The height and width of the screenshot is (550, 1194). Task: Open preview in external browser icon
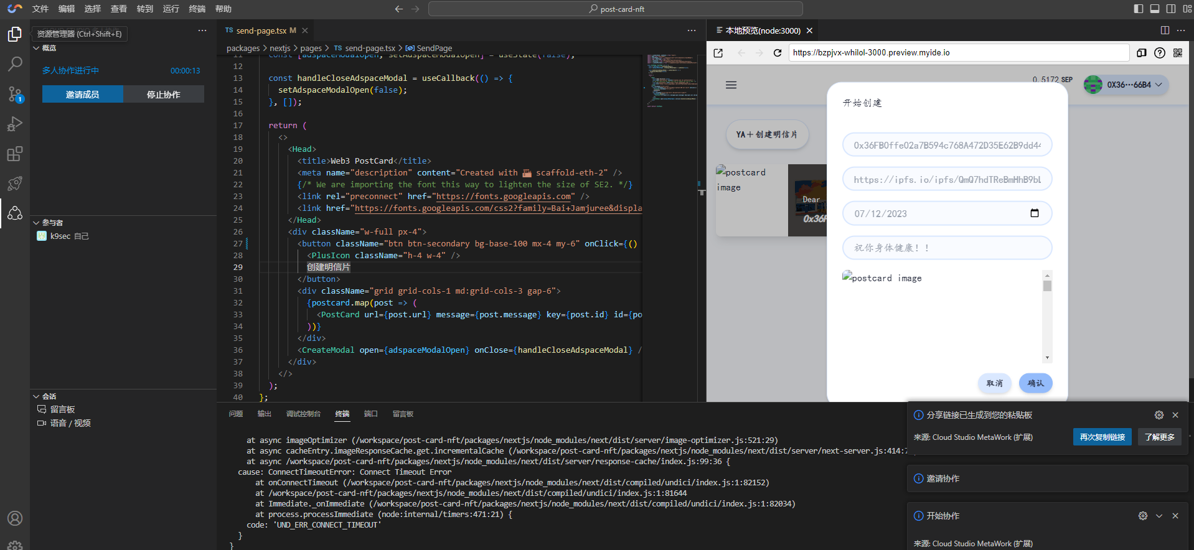click(718, 53)
